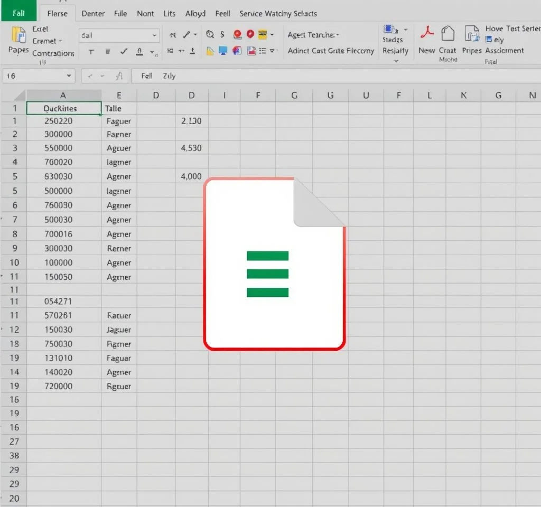Expand the arrow below Resjarly
The width and height of the screenshot is (541, 507).
pyautogui.click(x=396, y=61)
